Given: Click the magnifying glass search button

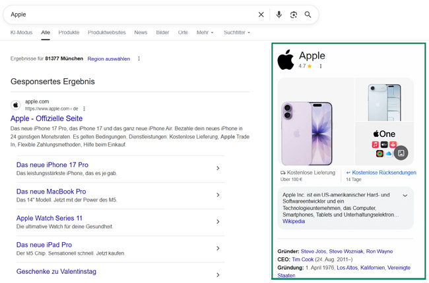Looking at the screenshot, I should tap(308, 14).
